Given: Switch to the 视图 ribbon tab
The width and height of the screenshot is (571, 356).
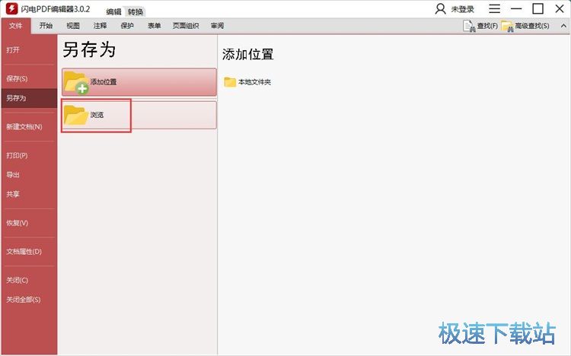Looking at the screenshot, I should pos(73,26).
